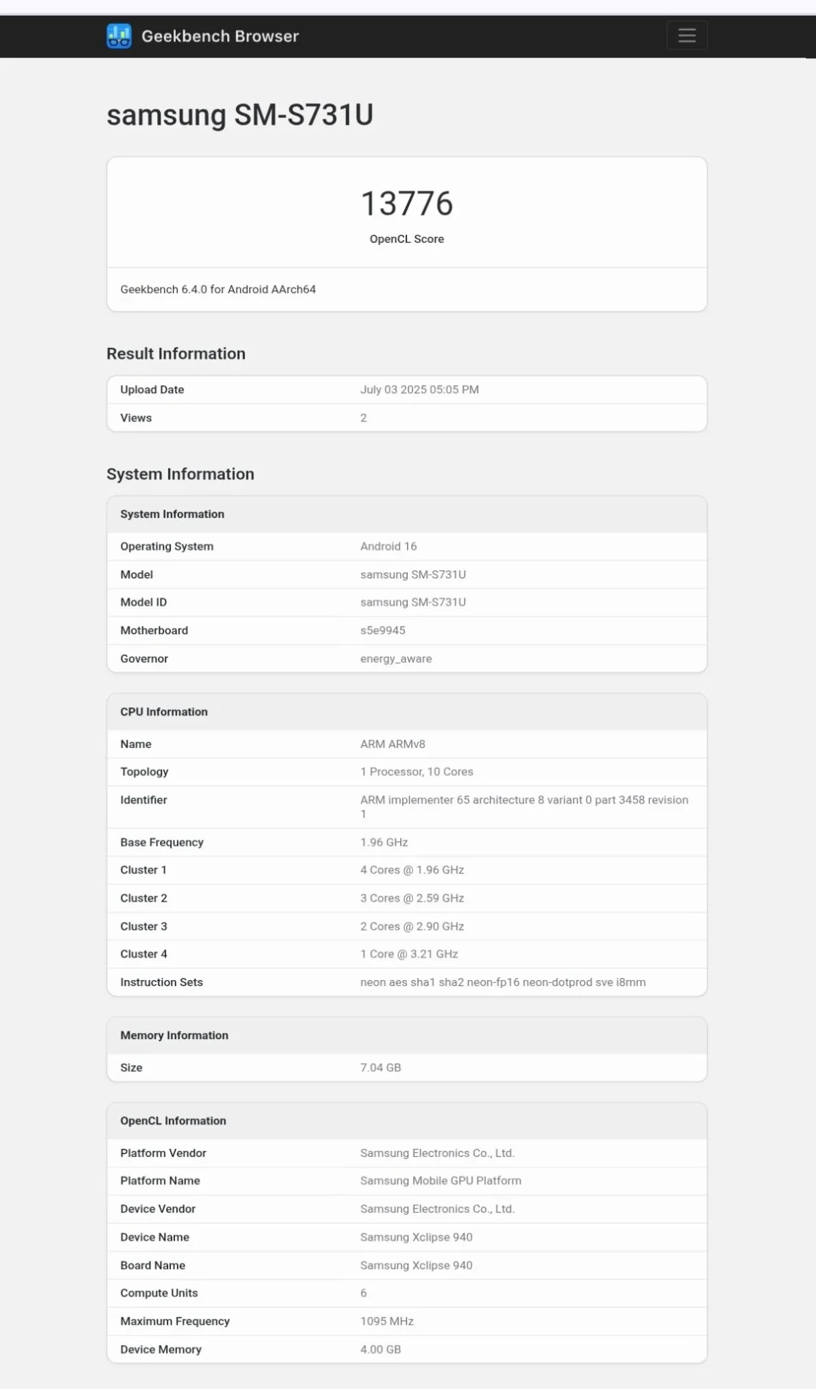Viewport: 816px width, 1389px height.
Task: Click the Maximum Frequency 1095 MHz value
Action: (386, 1321)
